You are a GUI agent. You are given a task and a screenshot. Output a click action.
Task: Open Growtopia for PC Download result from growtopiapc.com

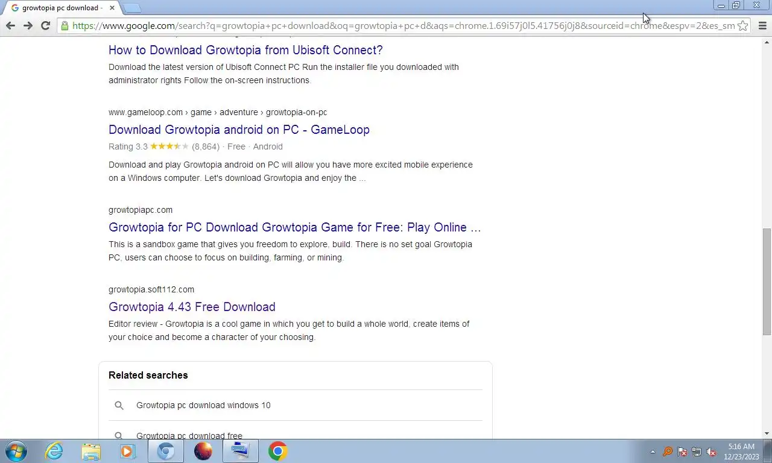(x=294, y=227)
